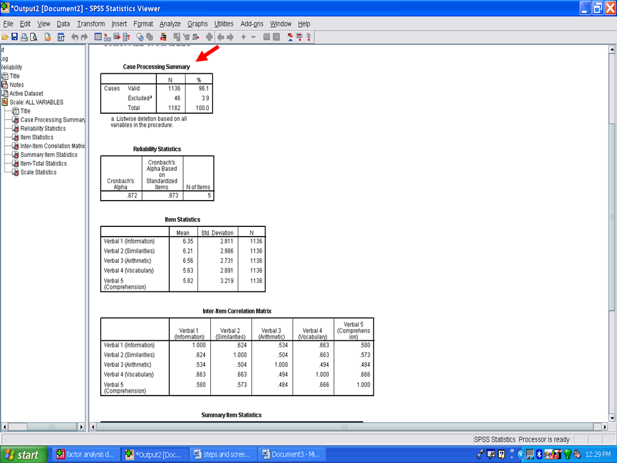Select Inter-Item Correlation Matrix outline item
The width and height of the screenshot is (617, 463).
pos(53,146)
